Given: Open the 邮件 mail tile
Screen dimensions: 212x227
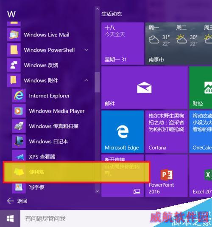Looking at the screenshot, I should [145, 88].
